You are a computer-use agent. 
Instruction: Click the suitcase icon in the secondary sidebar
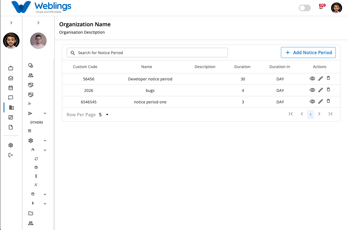pyautogui.click(x=36, y=167)
